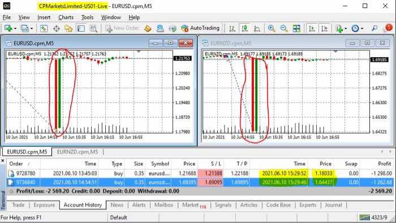The width and height of the screenshot is (396, 223).
Task: Open the search magnifier in the toolbar
Action: [375, 28]
